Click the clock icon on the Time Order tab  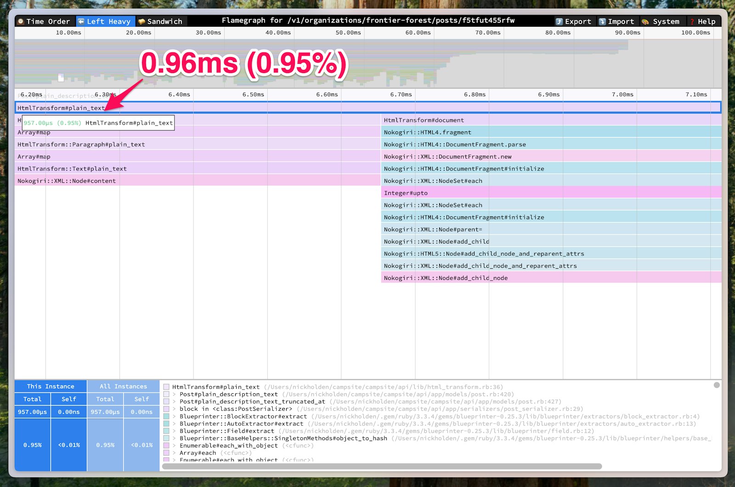(21, 21)
